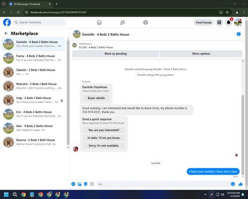Click Mark as pending button
Image resolution: width=248 pixels, height=199 pixels.
tap(116, 54)
